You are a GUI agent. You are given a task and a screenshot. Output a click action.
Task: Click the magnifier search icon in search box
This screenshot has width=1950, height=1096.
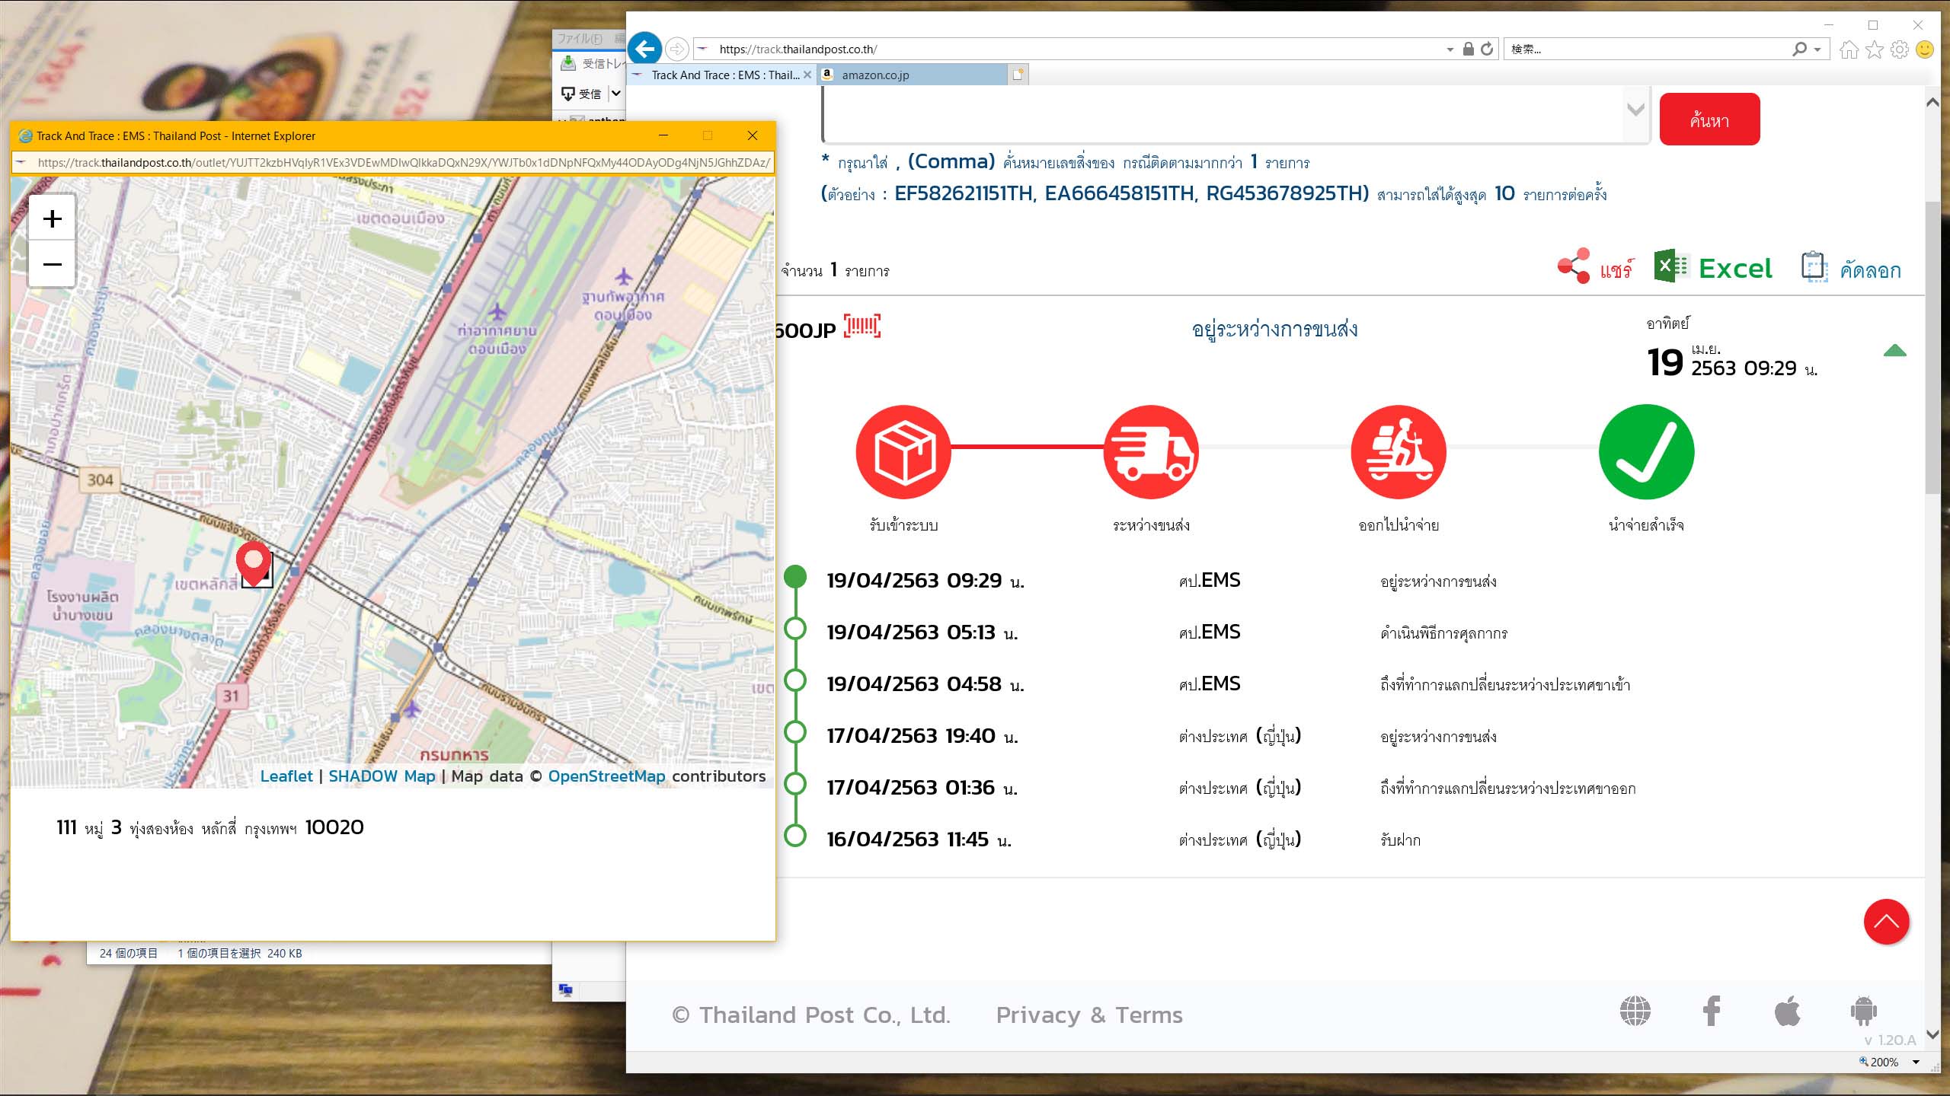(x=1799, y=49)
